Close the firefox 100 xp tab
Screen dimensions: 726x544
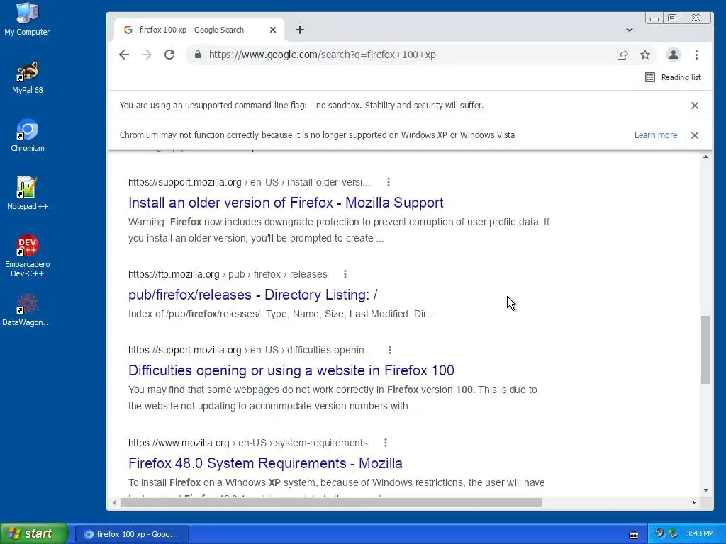(x=273, y=30)
